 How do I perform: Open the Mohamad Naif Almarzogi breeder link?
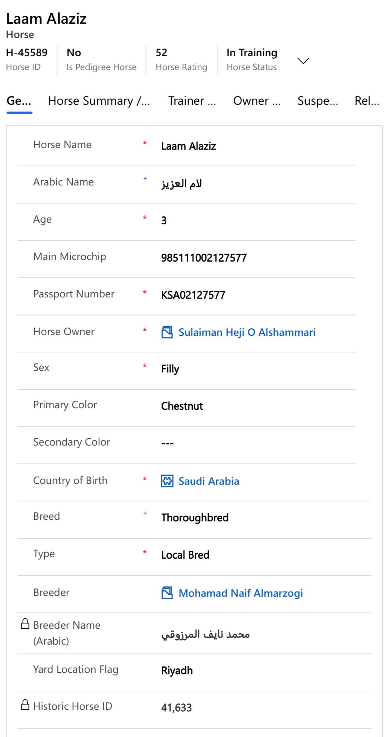click(x=241, y=593)
